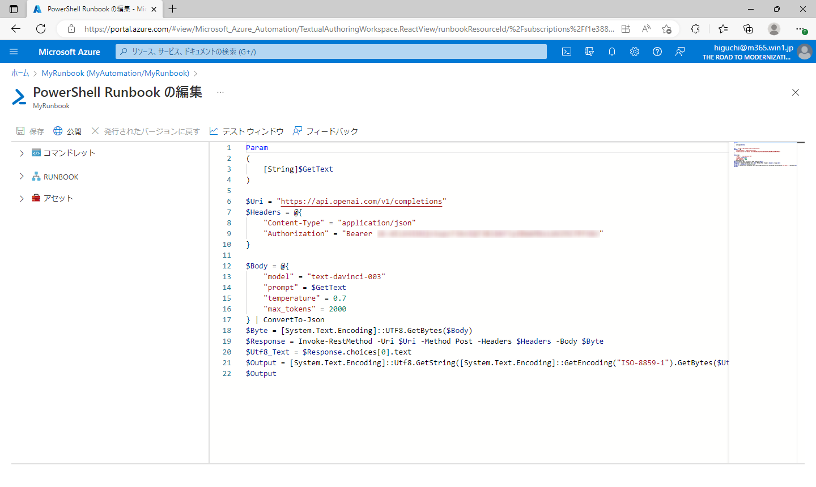Image resolution: width=816 pixels, height=487 pixels.
Task: Click the Apps available icon in the address bar
Action: pyautogui.click(x=626, y=29)
